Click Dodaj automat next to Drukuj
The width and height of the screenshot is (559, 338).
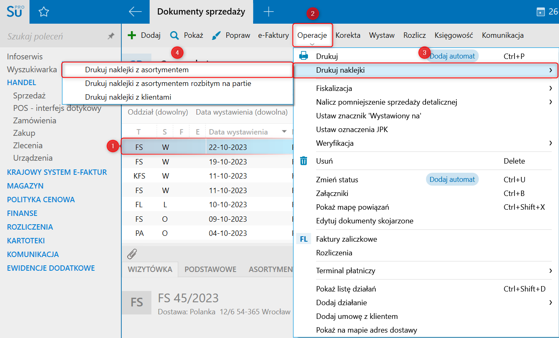(x=452, y=56)
